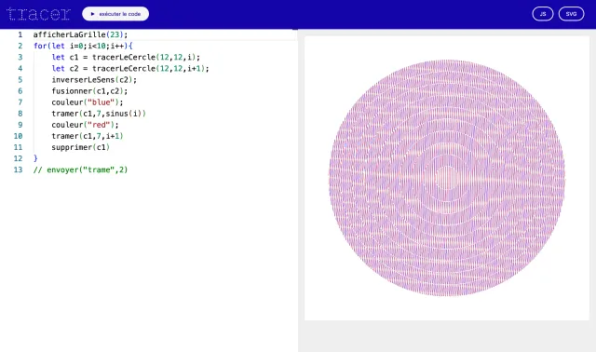Click line inverserLeSens(c2);
This screenshot has height=352, width=596.
[94, 80]
